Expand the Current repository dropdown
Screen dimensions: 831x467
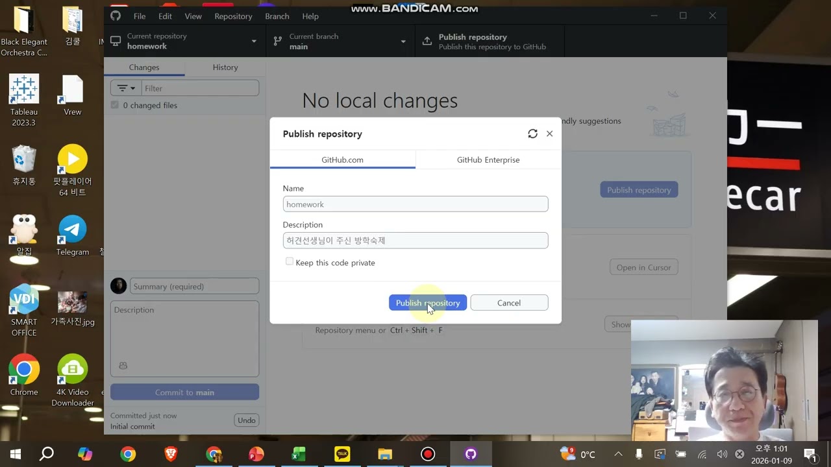point(185,41)
